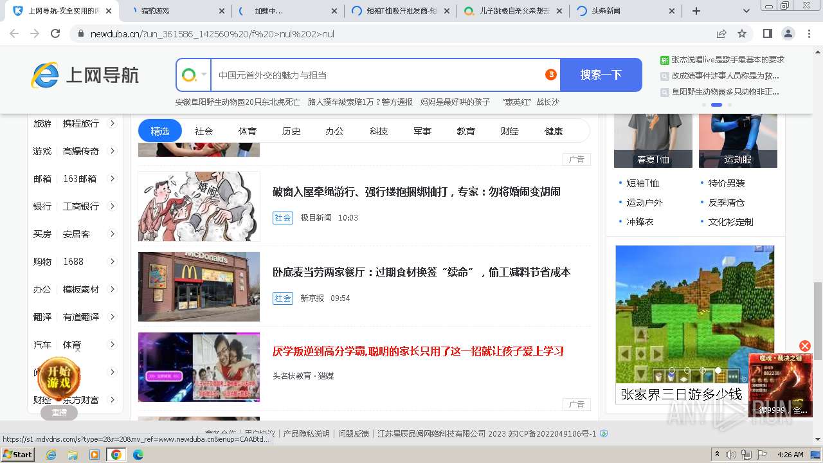Viewport: 823px width, 463px height.
Task: Expand the 购物 1688 row arrow
Action: pos(112,261)
